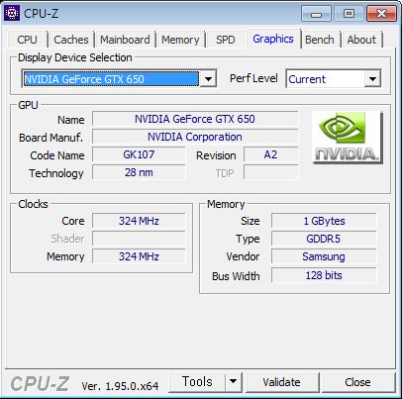Click the GK107 code name value
402x399 pixels.
click(x=139, y=154)
